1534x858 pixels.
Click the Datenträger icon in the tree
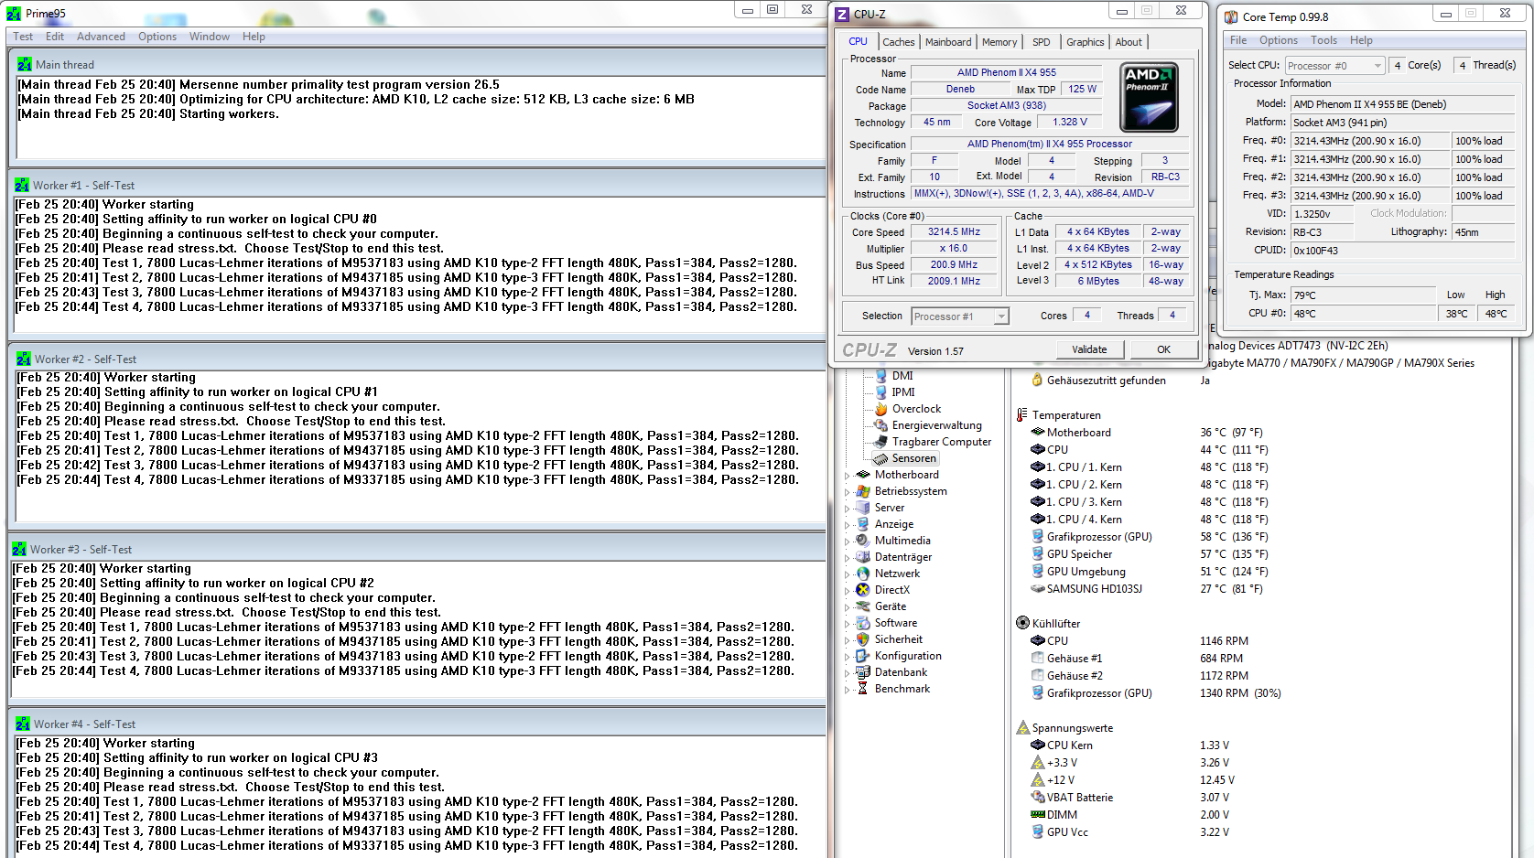point(863,557)
